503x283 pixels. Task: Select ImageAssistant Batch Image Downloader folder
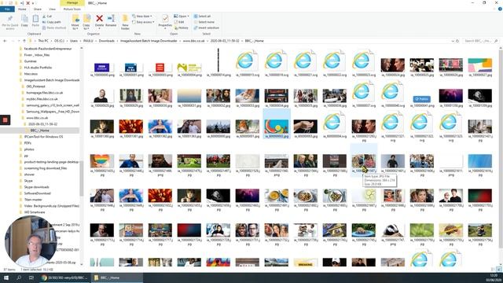point(51,80)
